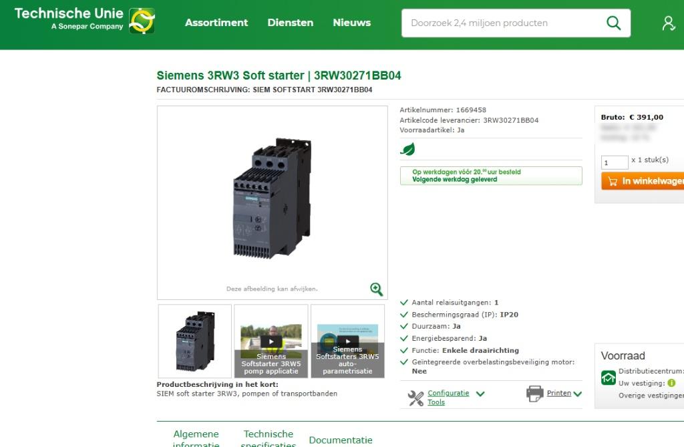Click the quantity input field
684x447 pixels.
tap(615, 162)
